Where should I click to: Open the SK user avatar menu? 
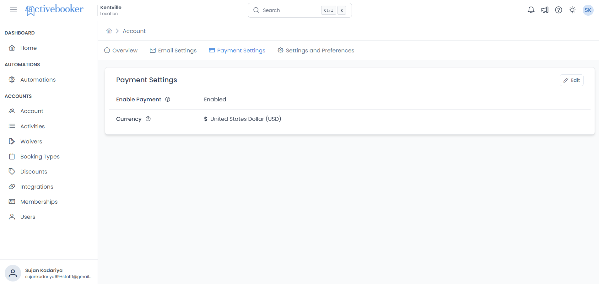pyautogui.click(x=588, y=10)
